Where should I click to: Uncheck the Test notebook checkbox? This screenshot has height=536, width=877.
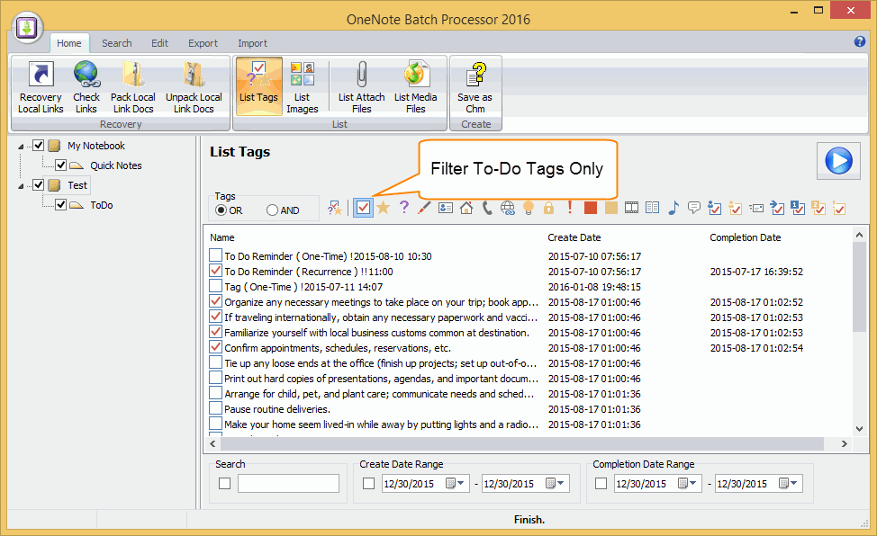click(38, 184)
